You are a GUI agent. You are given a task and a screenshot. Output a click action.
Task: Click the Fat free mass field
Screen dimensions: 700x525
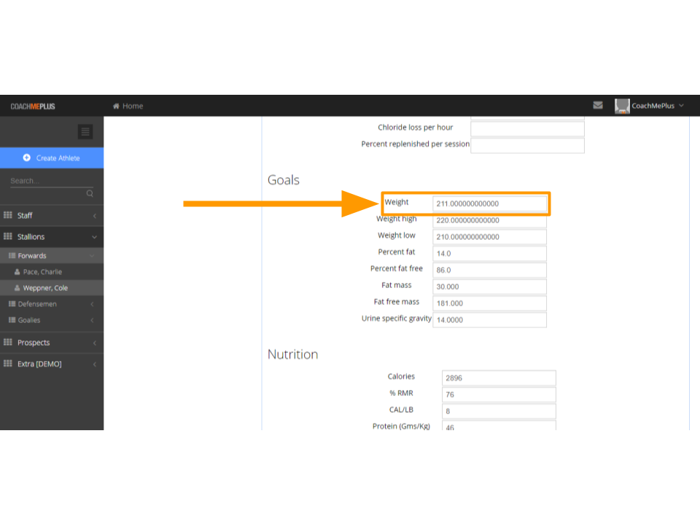(x=490, y=303)
